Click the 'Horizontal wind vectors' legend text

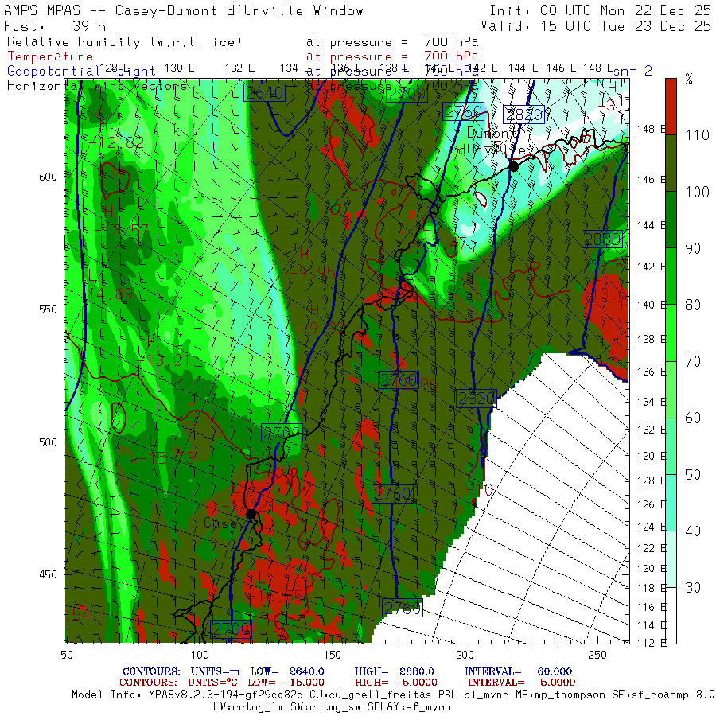coord(97,86)
